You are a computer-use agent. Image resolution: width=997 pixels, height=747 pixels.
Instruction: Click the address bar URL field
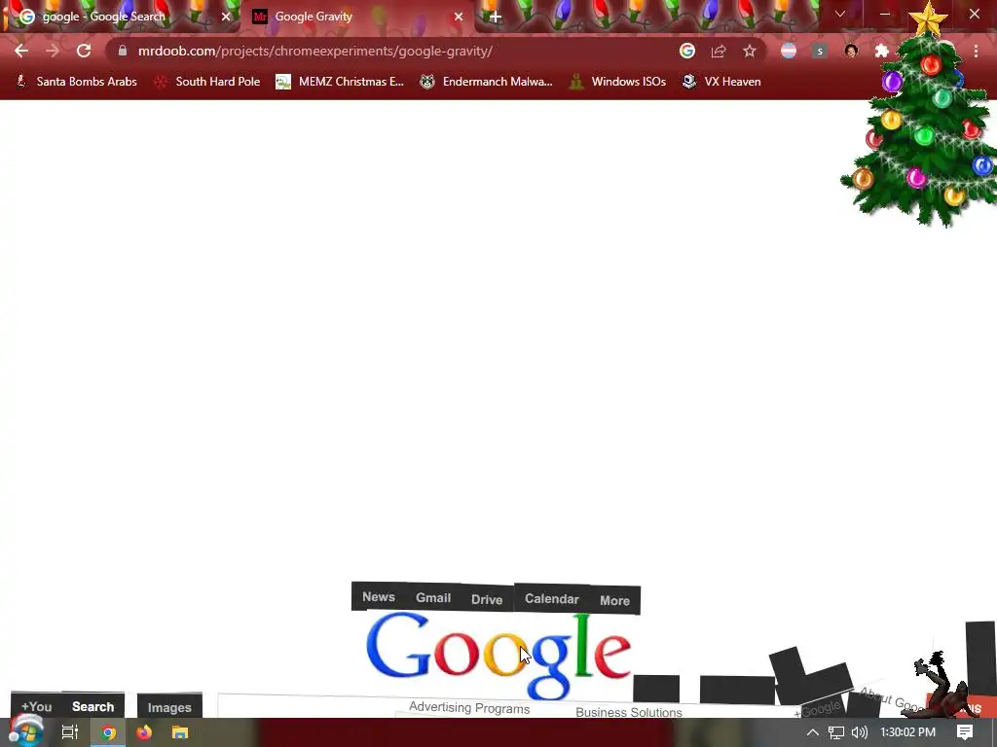coord(394,51)
